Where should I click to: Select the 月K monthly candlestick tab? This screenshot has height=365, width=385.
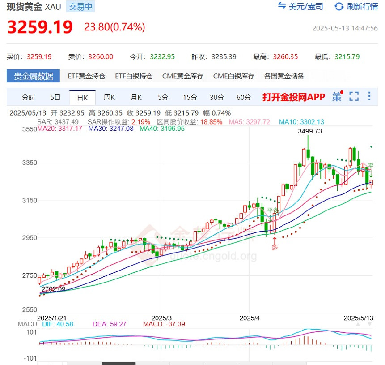[x=136, y=97]
